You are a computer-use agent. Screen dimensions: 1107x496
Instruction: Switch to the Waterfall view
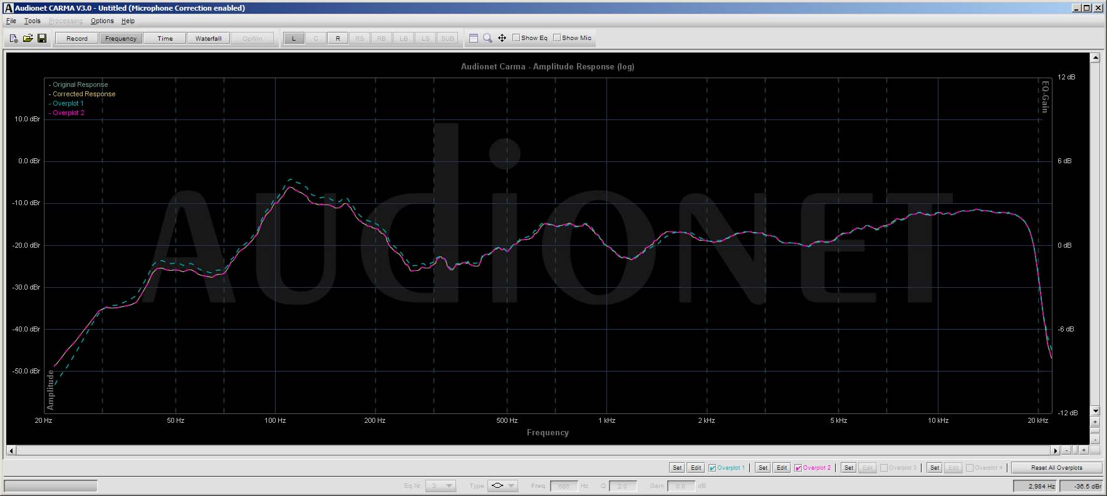tap(208, 38)
